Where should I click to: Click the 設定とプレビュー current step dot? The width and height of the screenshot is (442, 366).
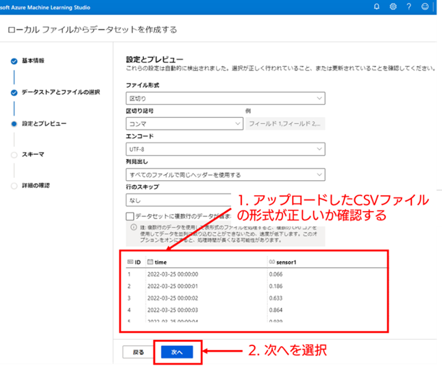14,124
